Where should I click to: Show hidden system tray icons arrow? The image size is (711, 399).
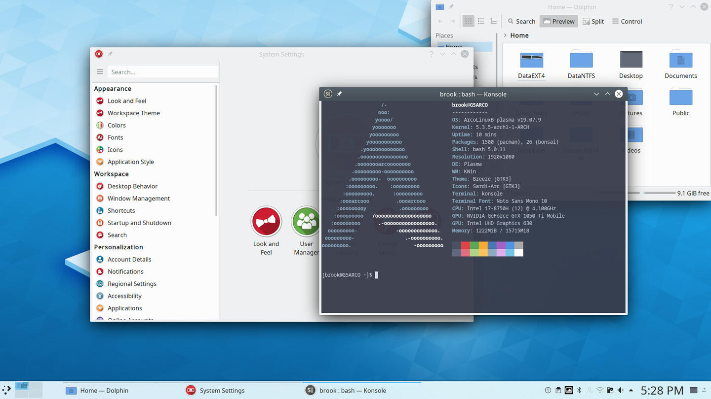[631, 391]
